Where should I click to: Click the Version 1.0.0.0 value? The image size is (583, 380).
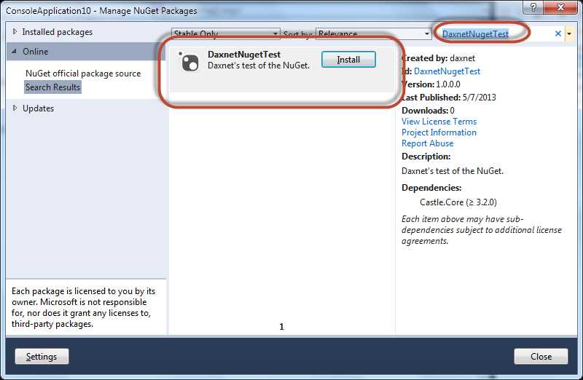pos(448,84)
